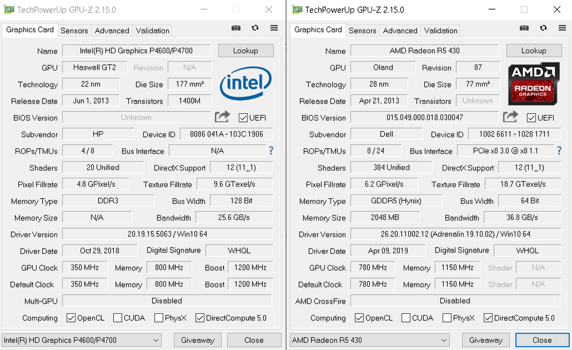Switch to Validation tab in Intel window
This screenshot has height=350, width=572.
click(152, 31)
